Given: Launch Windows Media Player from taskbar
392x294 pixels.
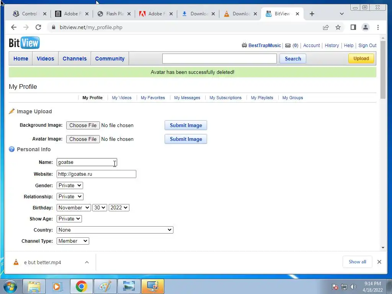Looking at the screenshot, I should click(x=57, y=286).
